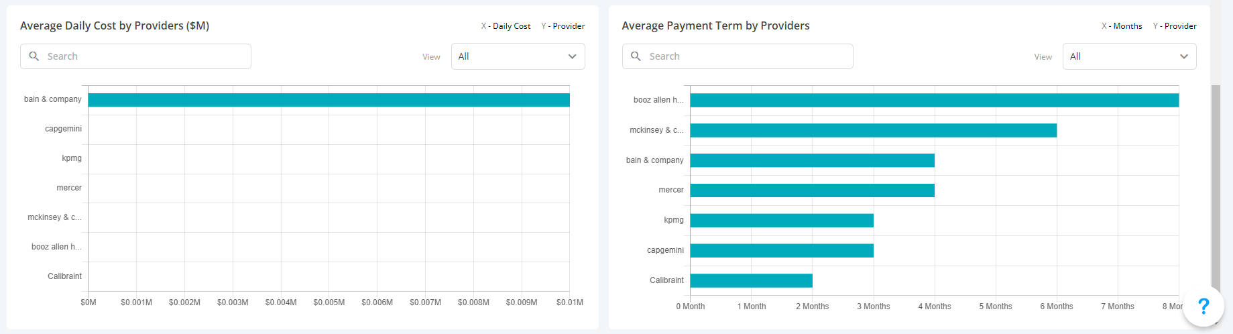This screenshot has height=334, width=1233.
Task: Click 'Calibraint' label in Daily Cost chart
Action: click(64, 276)
